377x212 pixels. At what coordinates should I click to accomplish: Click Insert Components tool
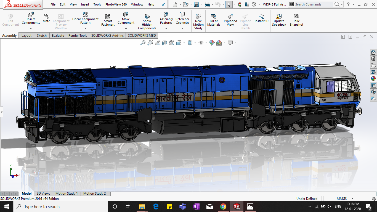[31, 18]
